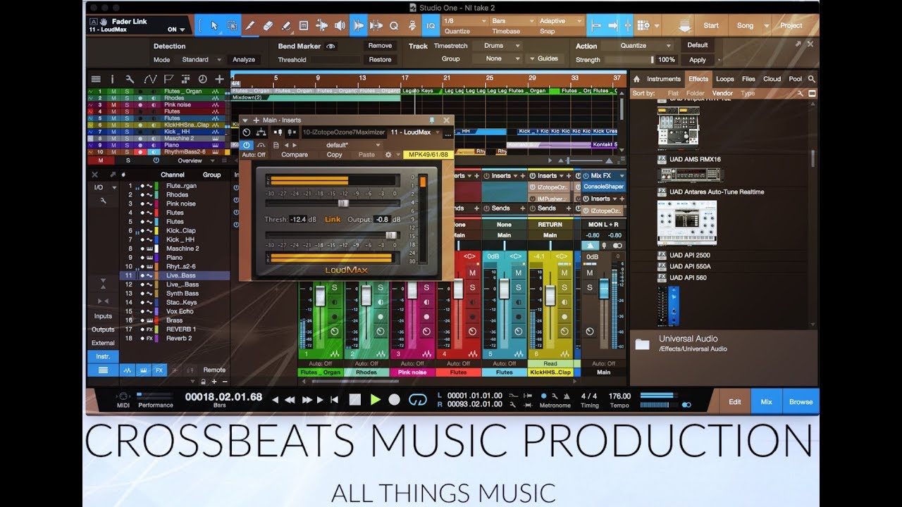Viewport: 902px width, 507px height.
Task: Select the Paint pencil tool
Action: click(x=249, y=25)
